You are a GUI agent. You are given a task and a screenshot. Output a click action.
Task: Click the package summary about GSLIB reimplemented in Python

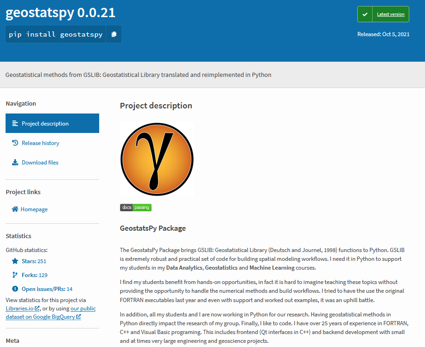pos(138,75)
